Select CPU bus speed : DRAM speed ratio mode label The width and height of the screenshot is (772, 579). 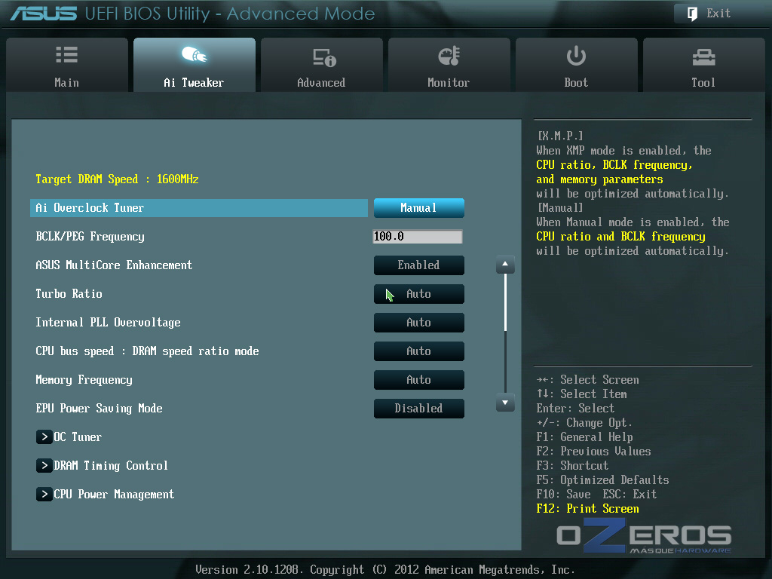147,351
